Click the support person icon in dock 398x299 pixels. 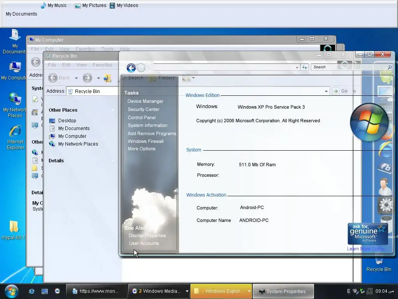385,186
